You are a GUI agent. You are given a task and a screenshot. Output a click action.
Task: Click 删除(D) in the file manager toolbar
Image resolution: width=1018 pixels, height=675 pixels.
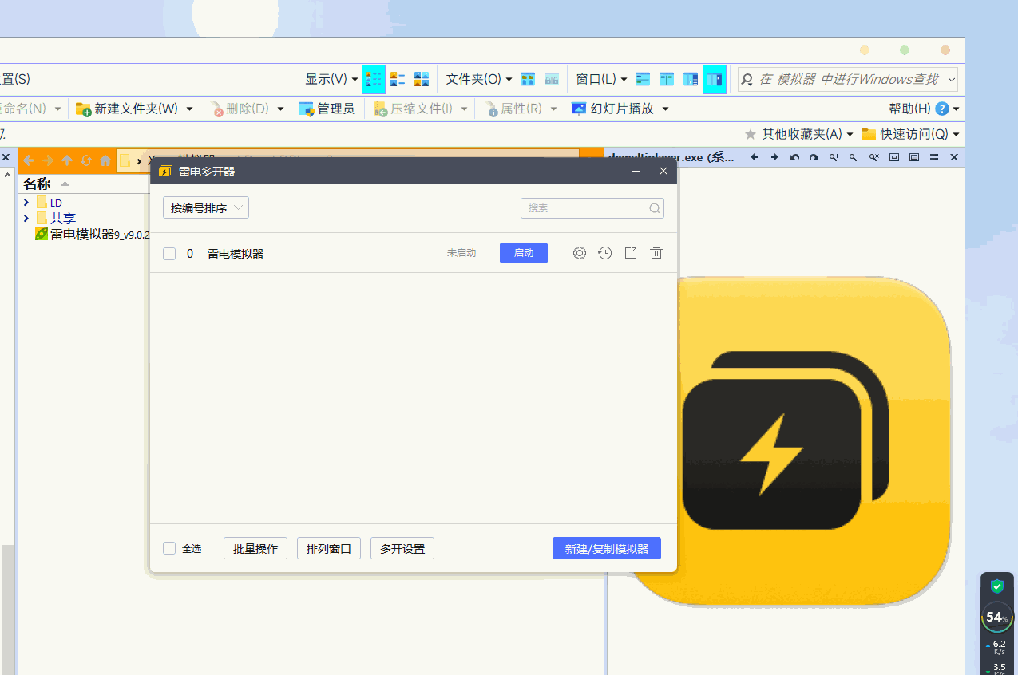pos(240,109)
